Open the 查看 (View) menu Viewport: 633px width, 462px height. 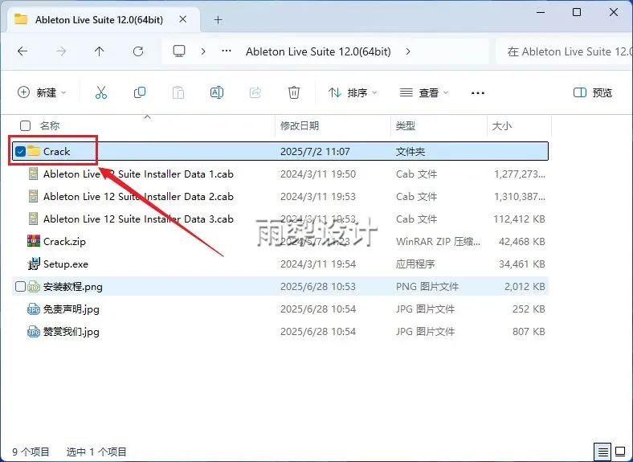coord(424,92)
